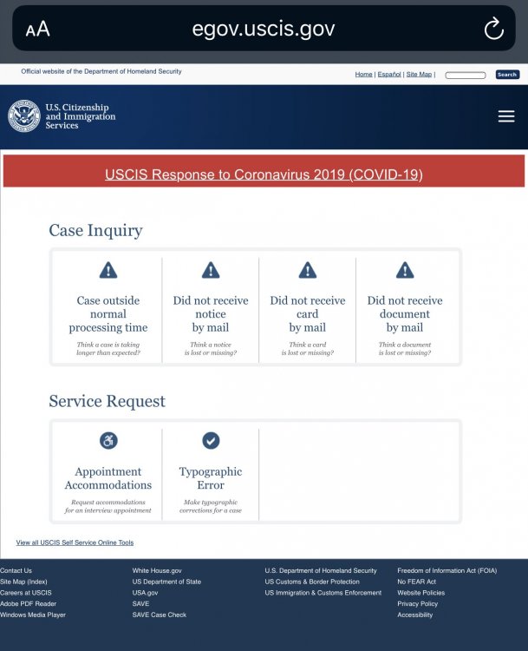Select Did not receive card by mail
This screenshot has width=528, height=651.
click(308, 314)
